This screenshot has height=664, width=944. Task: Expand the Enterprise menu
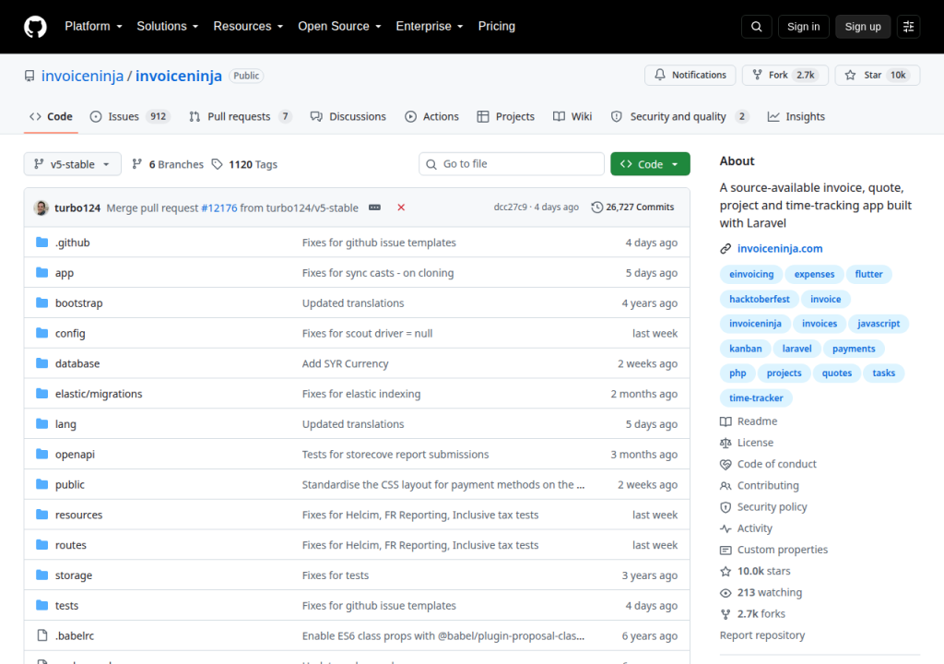(x=430, y=27)
